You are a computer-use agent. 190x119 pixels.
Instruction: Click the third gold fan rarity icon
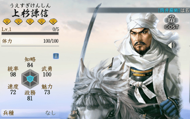[x=30, y=21]
